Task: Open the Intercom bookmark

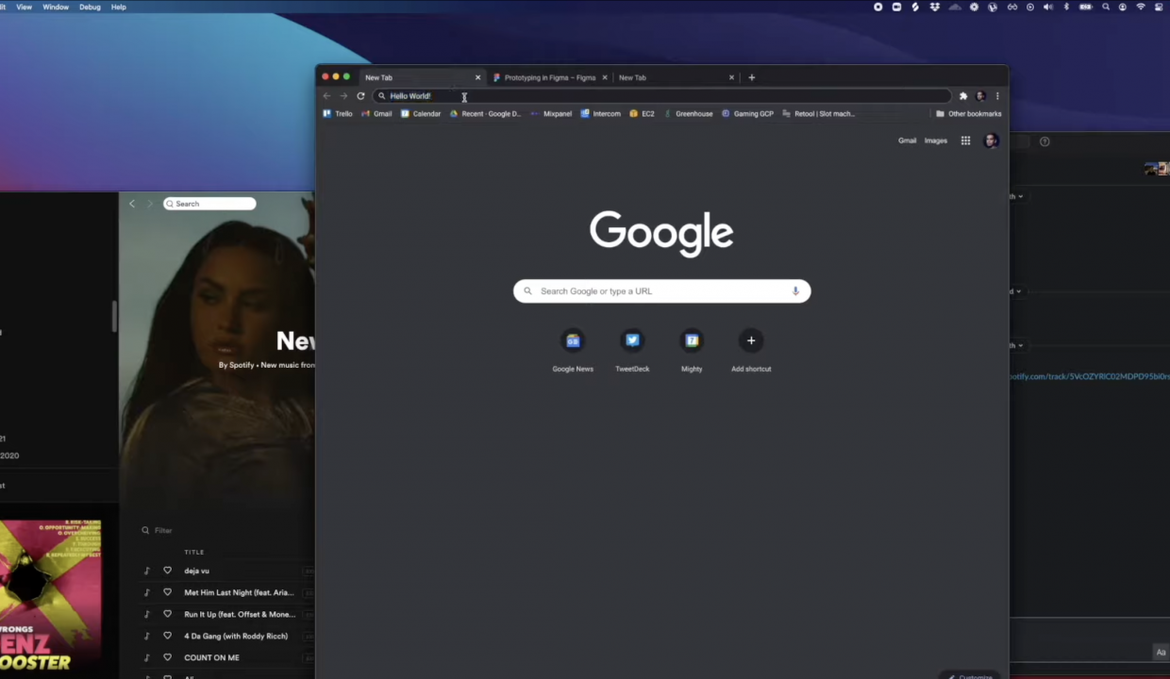Action: click(x=600, y=113)
